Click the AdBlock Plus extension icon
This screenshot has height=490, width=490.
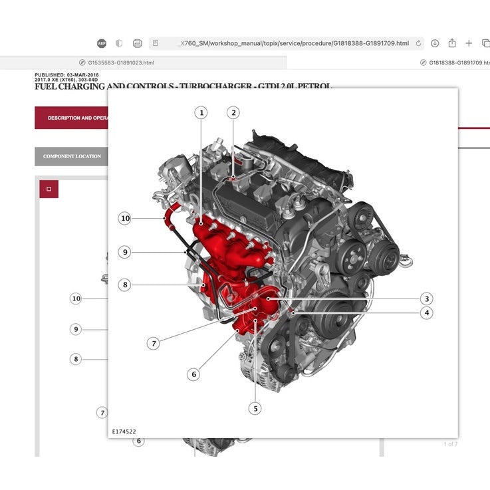(101, 43)
